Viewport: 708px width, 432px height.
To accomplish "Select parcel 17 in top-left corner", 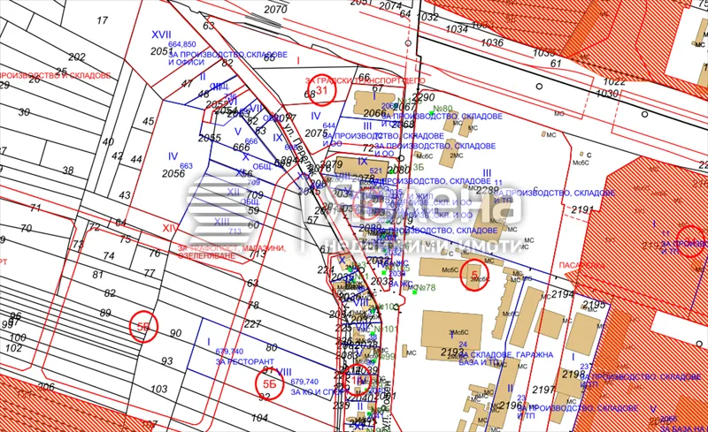I will pos(103,19).
